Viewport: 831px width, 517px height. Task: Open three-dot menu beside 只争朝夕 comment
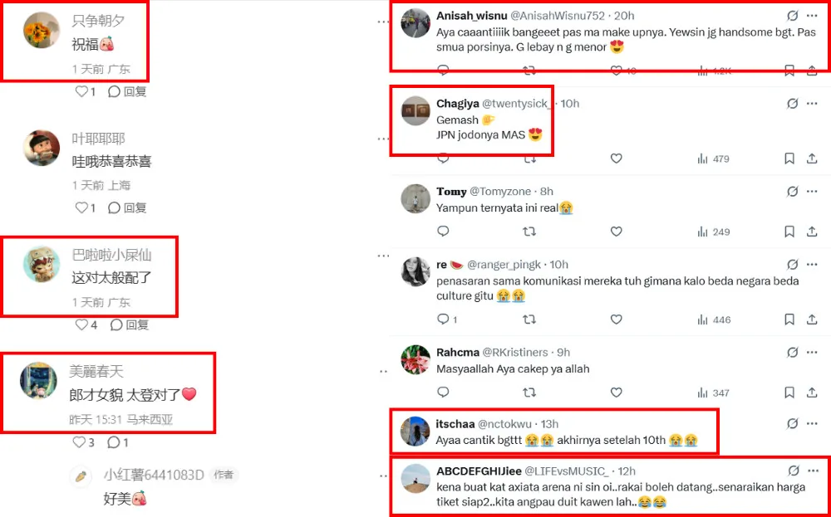[382, 22]
